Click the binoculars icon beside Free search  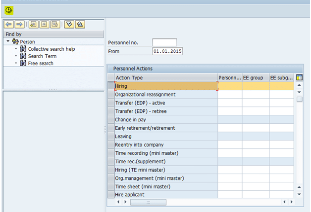click(x=23, y=63)
